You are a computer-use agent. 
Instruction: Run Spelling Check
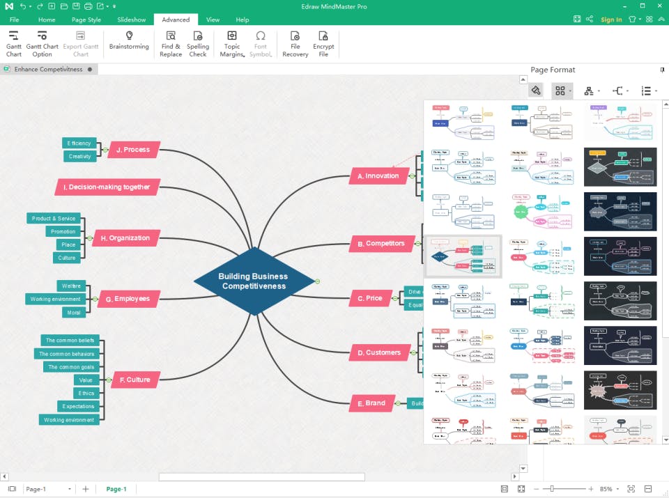coord(197,43)
